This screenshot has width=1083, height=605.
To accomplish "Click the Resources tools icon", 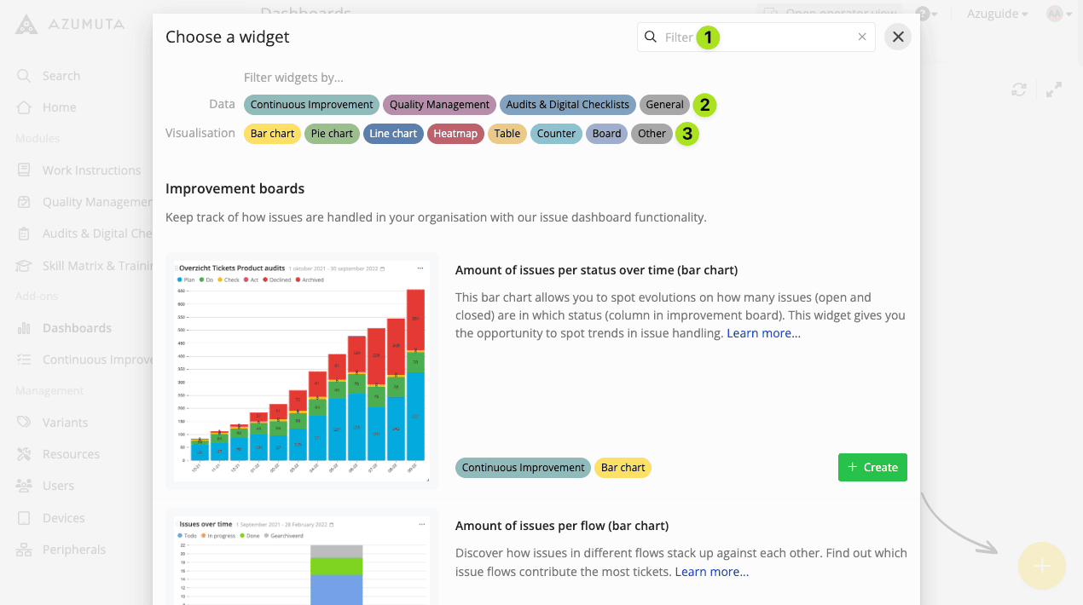I will click(24, 454).
